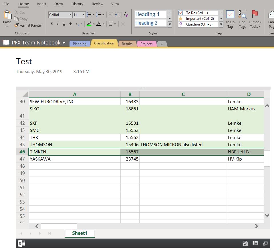Click the horizontal scrollbar thumb

[x=59, y=226]
